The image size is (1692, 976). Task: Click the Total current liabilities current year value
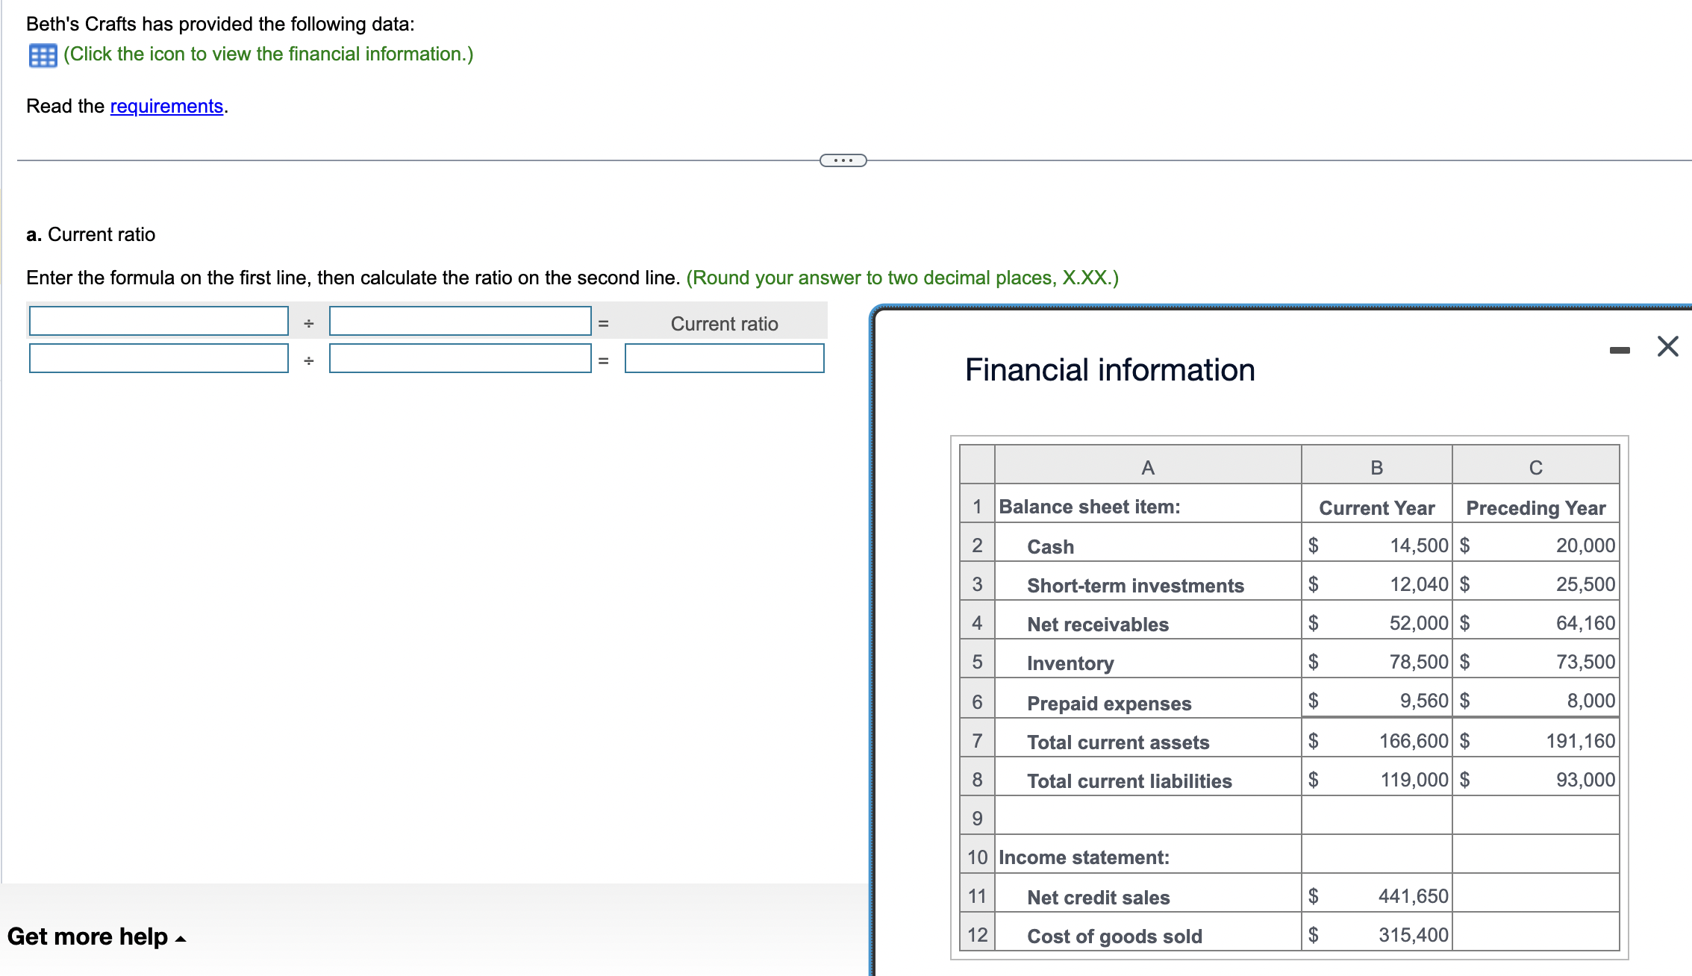(1414, 780)
